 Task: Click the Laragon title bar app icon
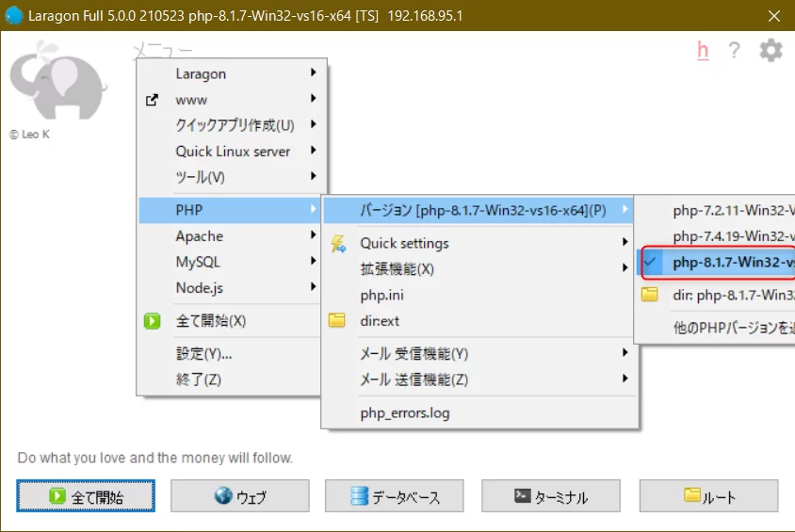click(14, 15)
